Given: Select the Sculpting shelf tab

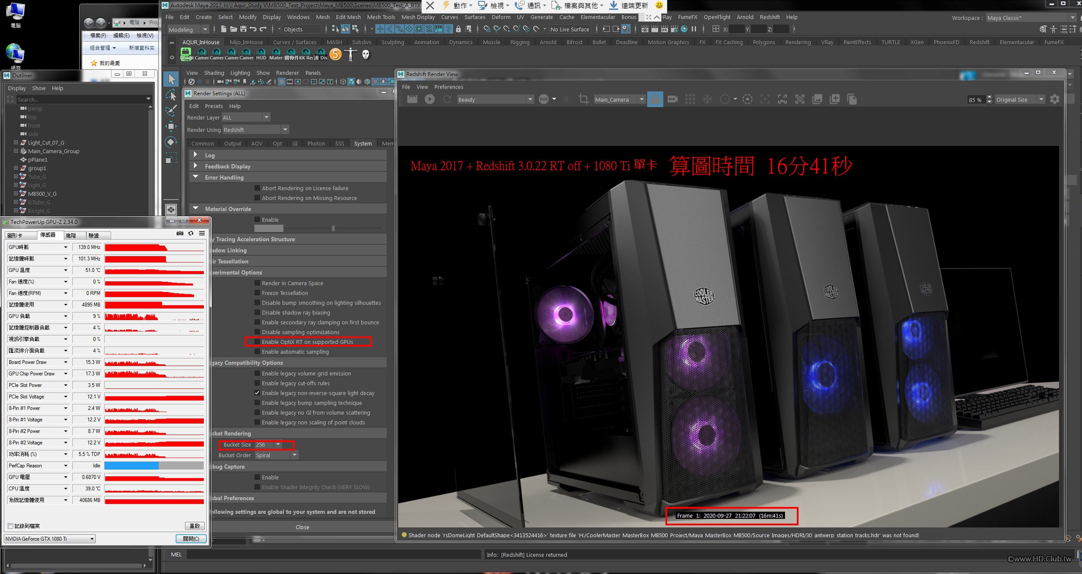Looking at the screenshot, I should pos(393,42).
